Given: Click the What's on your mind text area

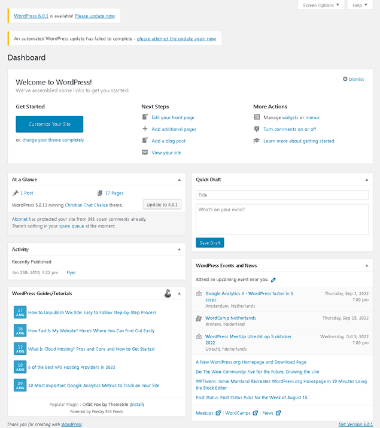Looking at the screenshot, I should tap(282, 219).
